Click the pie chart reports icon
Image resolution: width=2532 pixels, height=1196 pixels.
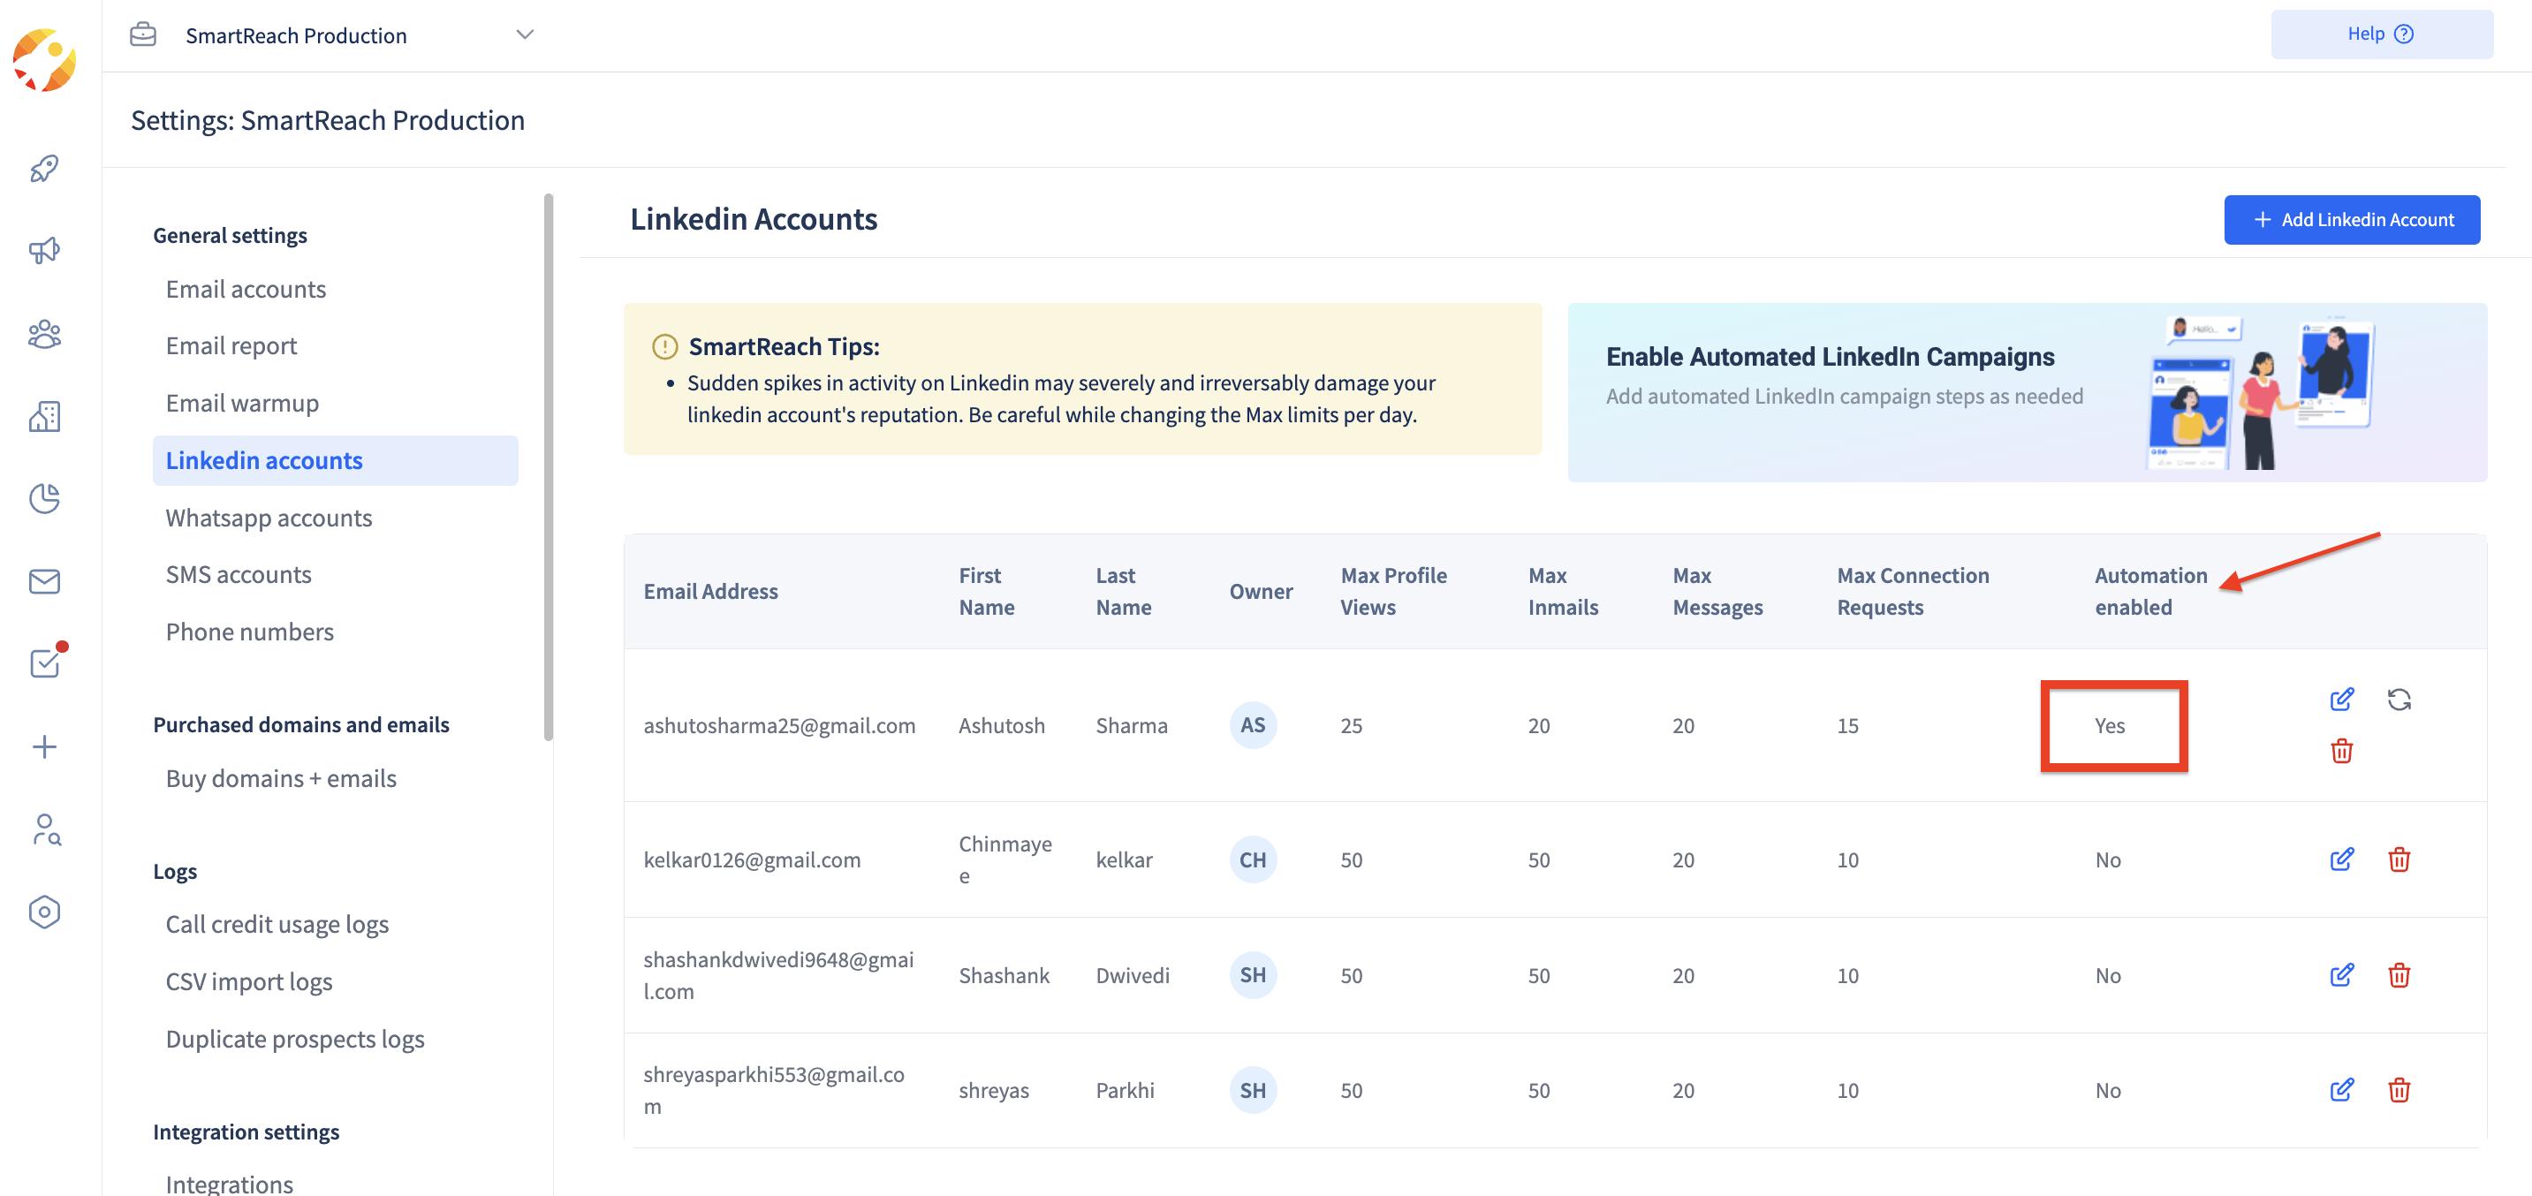pos(44,498)
